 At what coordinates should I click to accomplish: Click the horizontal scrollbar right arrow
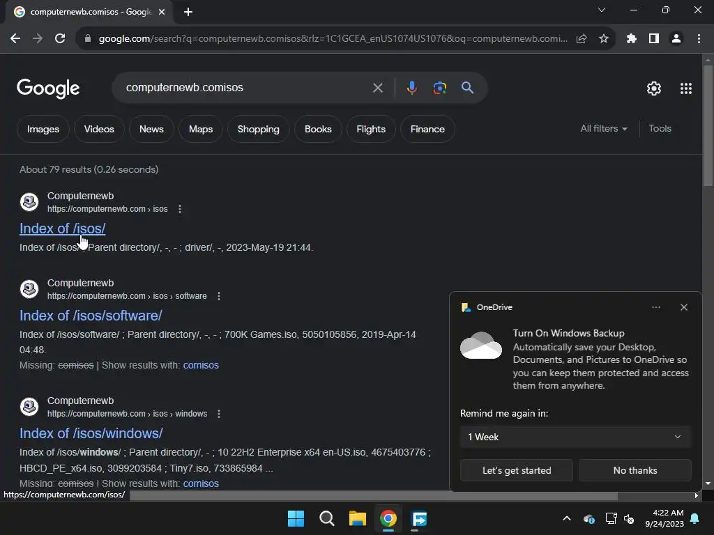tap(697, 496)
